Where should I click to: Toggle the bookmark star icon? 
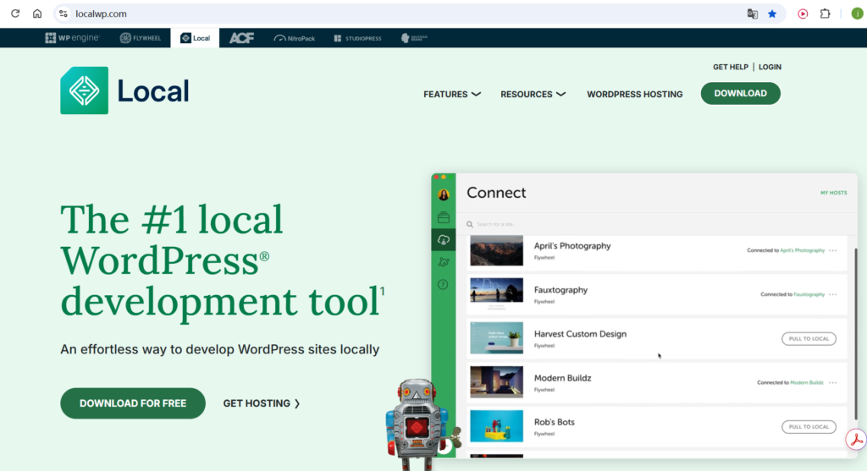click(772, 14)
